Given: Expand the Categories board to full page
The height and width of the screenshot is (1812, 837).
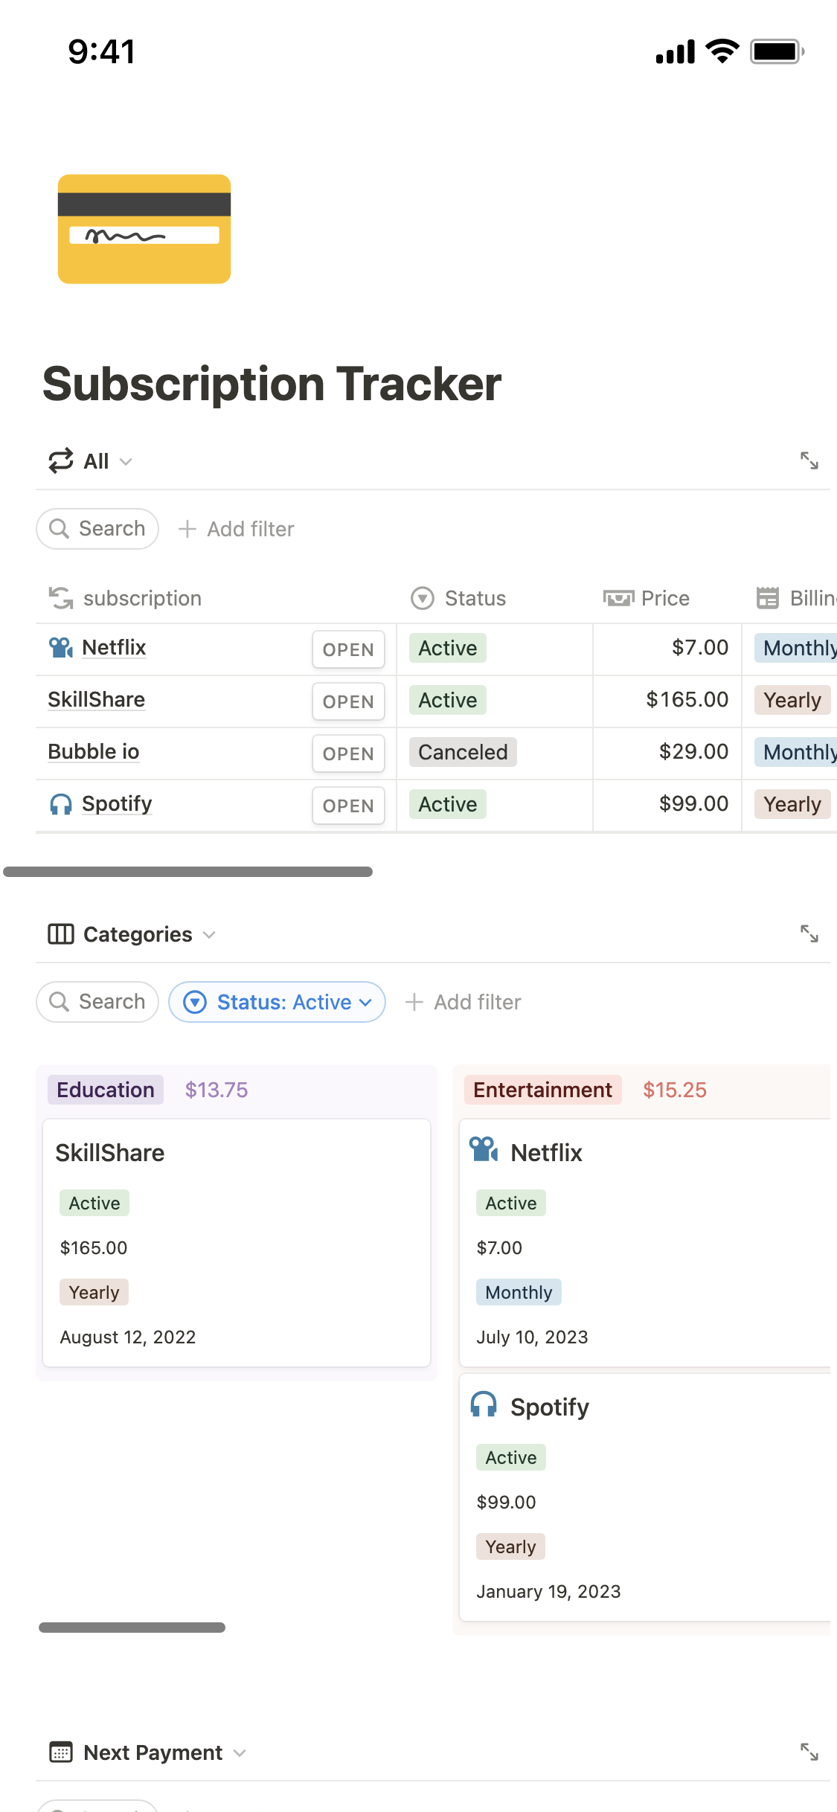Looking at the screenshot, I should [809, 934].
